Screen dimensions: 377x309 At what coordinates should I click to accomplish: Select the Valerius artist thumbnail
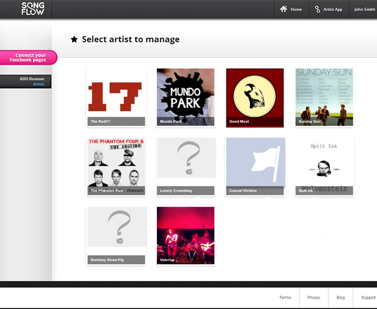click(x=185, y=236)
